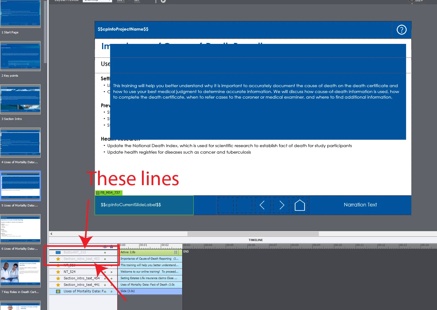Image resolution: width=437 pixels, height=310 pixels.
Task: Toggle visibility dot for Section_intro_text_441
Action: pos(105,285)
